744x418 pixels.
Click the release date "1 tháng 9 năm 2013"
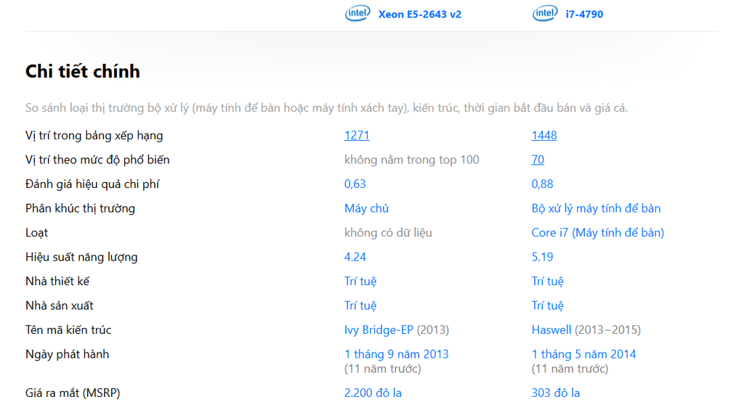[x=397, y=354]
